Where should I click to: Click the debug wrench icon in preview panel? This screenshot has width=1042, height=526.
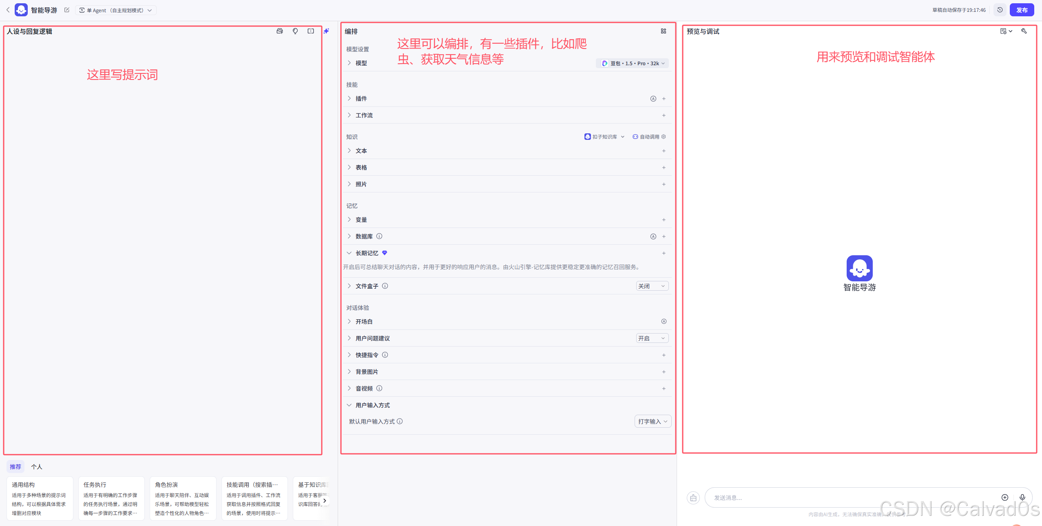click(1024, 31)
